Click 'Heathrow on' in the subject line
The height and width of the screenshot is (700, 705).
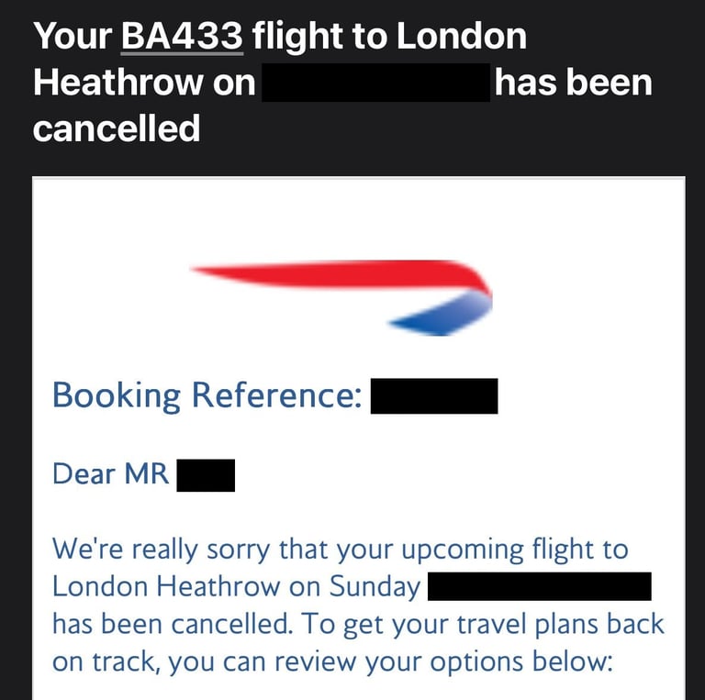[x=144, y=83]
